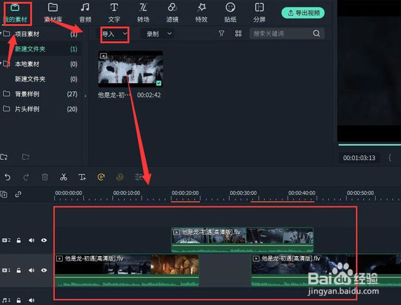401x305 pixels.
Task: Open the 录制 record dropdown
Action: 158,34
